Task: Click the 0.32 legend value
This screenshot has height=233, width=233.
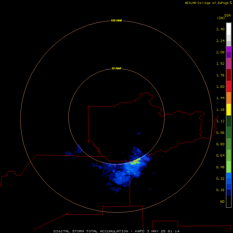Action: [220, 178]
